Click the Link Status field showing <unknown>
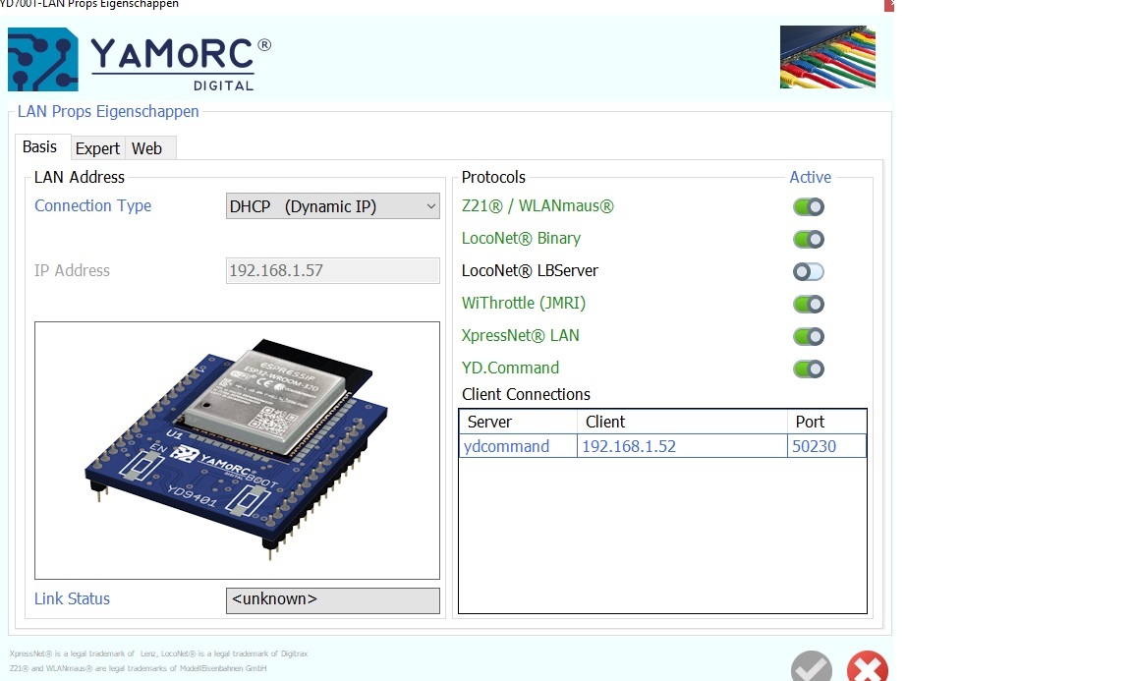Screen dimensions: 1132x681 (333, 600)
